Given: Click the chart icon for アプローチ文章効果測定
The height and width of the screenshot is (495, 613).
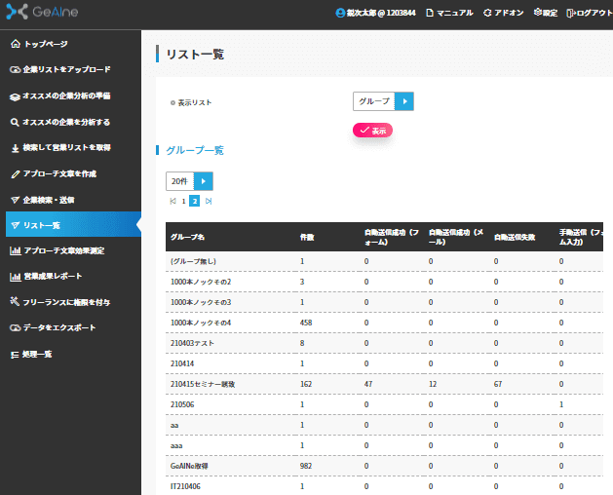Looking at the screenshot, I should (x=16, y=250).
